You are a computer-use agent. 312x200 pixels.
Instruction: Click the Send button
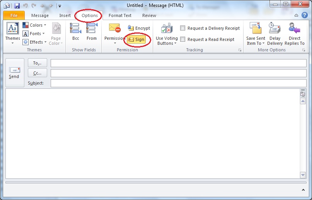14,72
